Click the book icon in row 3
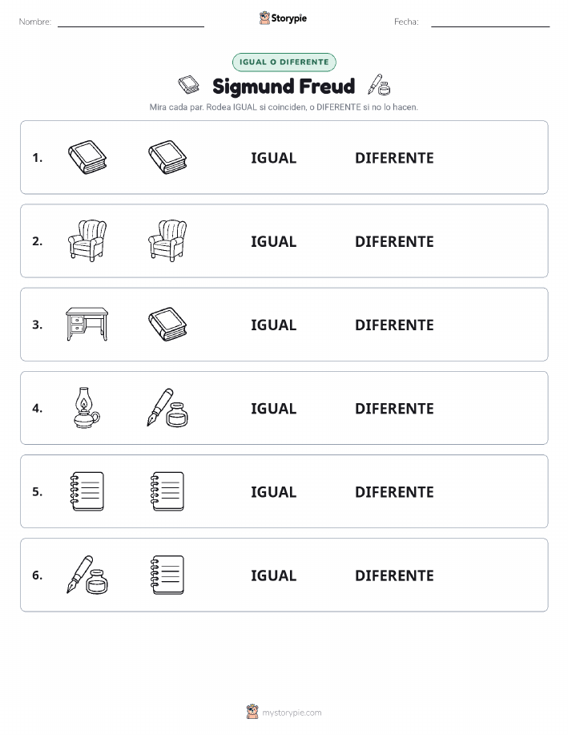Image resolution: width=568 pixels, height=735 pixels. click(x=167, y=324)
